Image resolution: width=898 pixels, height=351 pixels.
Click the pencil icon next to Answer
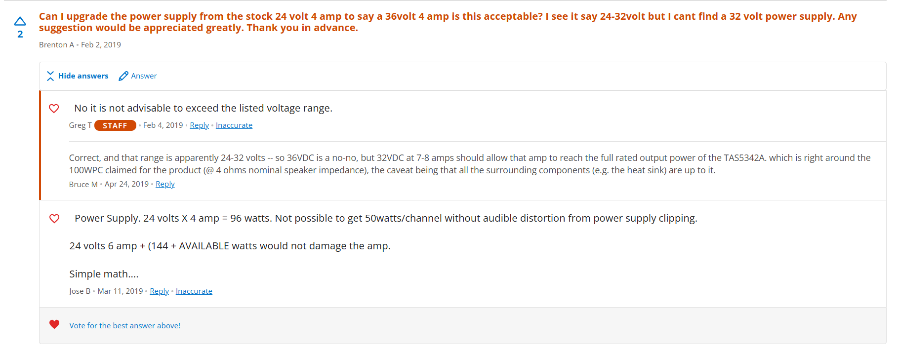tap(123, 76)
